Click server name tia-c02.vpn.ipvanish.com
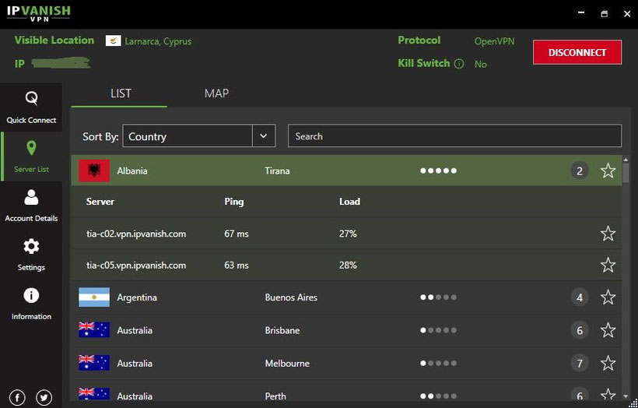This screenshot has width=638, height=408. [136, 234]
